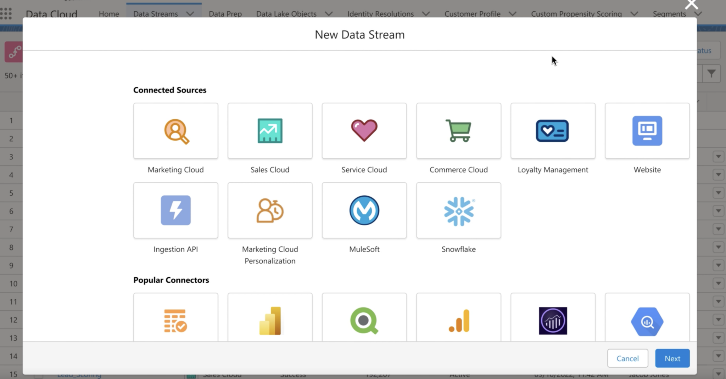Pick the Qlik connector
The image size is (726, 379).
coord(364,321)
